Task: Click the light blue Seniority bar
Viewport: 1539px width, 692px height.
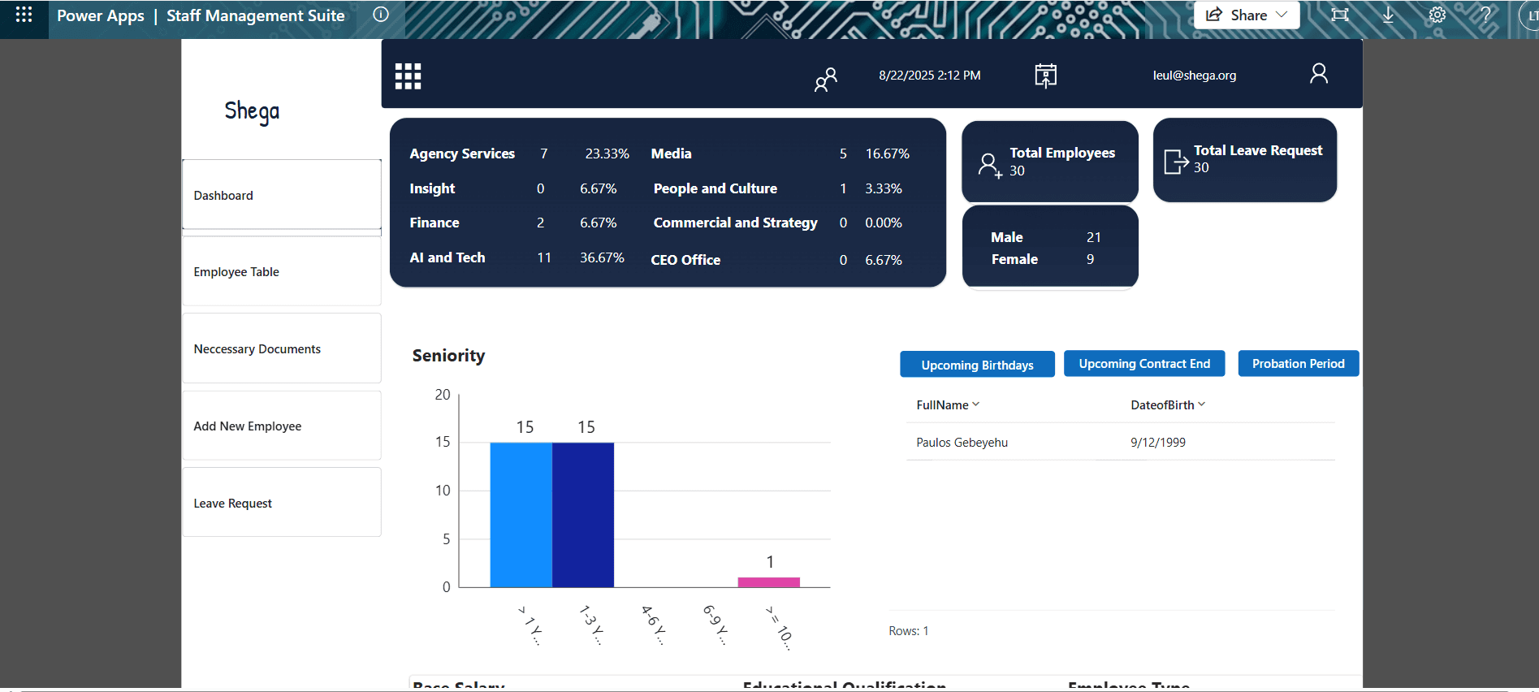Action: (521, 515)
